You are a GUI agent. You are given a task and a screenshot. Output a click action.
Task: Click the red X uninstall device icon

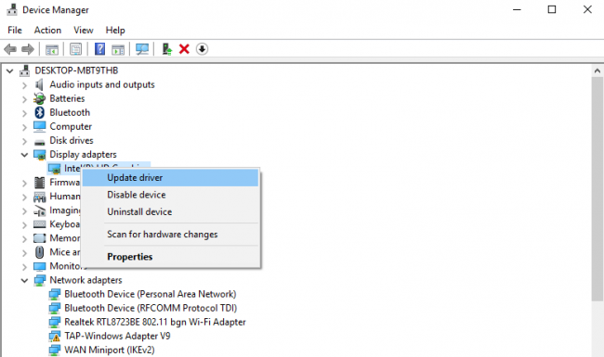(184, 49)
